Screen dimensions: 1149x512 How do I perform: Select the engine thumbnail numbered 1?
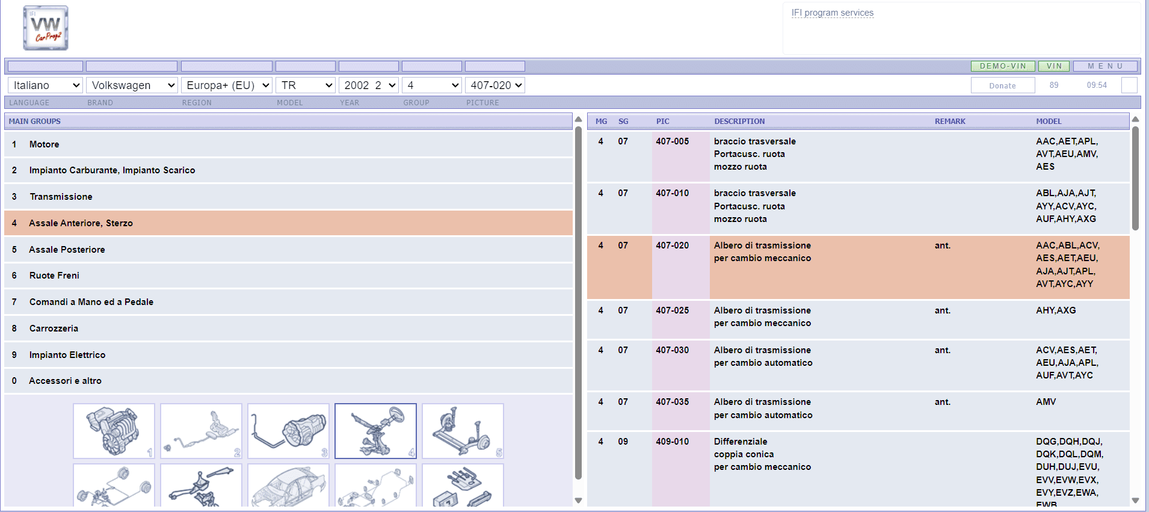114,431
